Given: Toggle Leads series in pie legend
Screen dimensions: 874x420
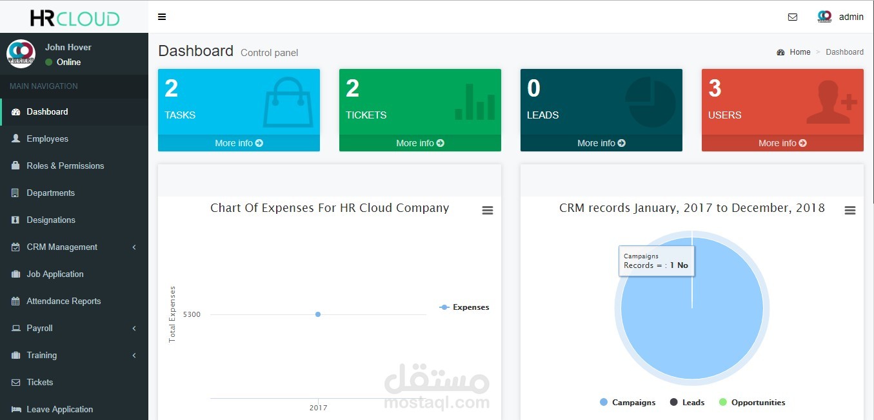Looking at the screenshot, I should click(693, 403).
